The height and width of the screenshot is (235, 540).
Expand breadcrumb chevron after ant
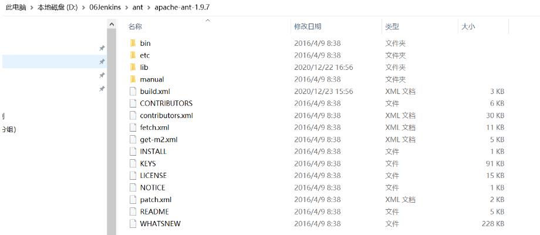click(x=148, y=8)
